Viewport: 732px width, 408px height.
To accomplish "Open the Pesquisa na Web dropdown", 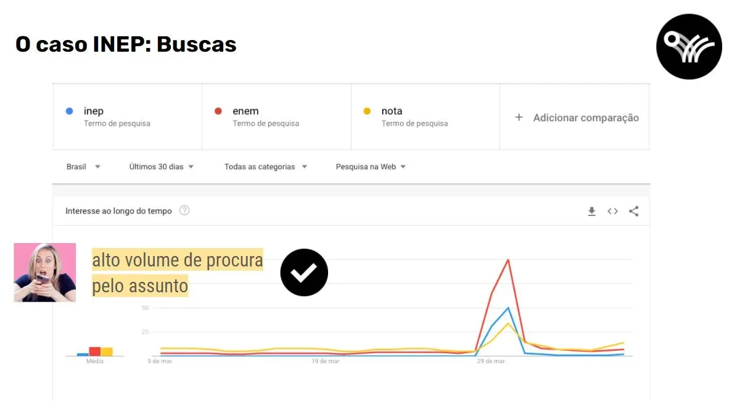I will tap(371, 167).
